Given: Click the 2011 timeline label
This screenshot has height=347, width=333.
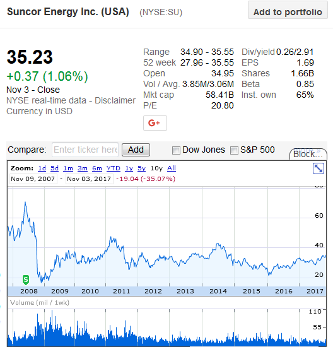Looking at the screenshot, I should pos(122,291).
